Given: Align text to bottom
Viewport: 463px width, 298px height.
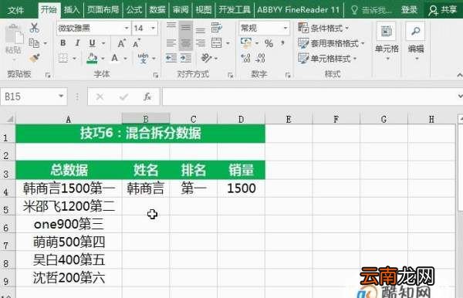Looking at the screenshot, I should click(201, 29).
